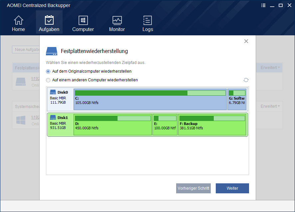Close the Festplattenwiederherstellung dialog
This screenshot has height=212, width=295.
(x=246, y=41)
